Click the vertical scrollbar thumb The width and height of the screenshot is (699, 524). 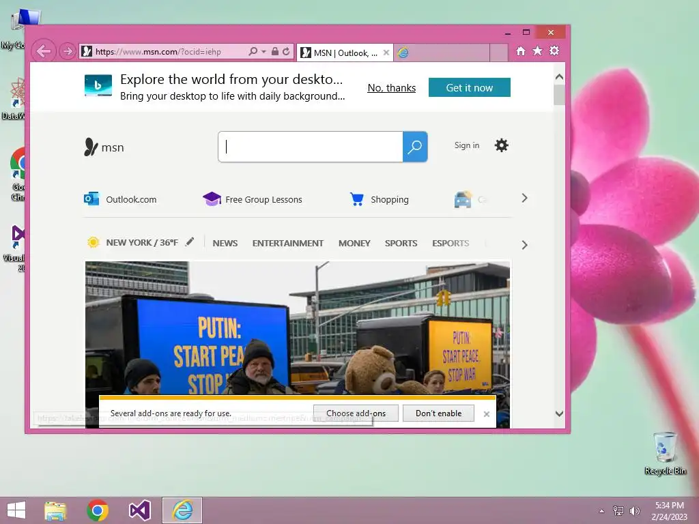pos(560,94)
